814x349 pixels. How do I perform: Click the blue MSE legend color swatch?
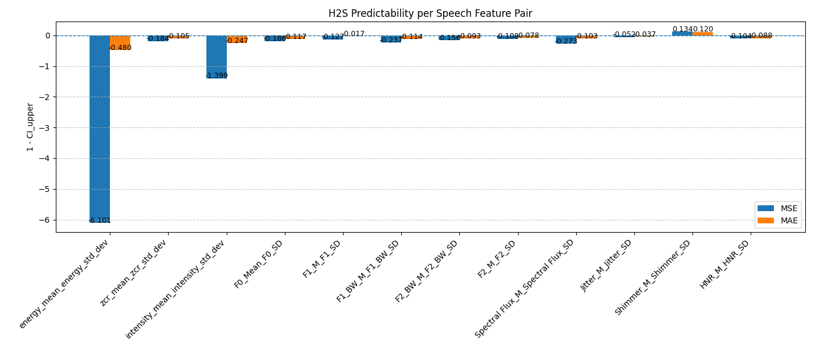(x=765, y=209)
